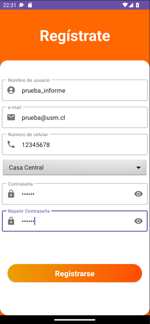Click the envelope icon in e-mail field
Viewport: 150px width, 324px height.
[11, 117]
